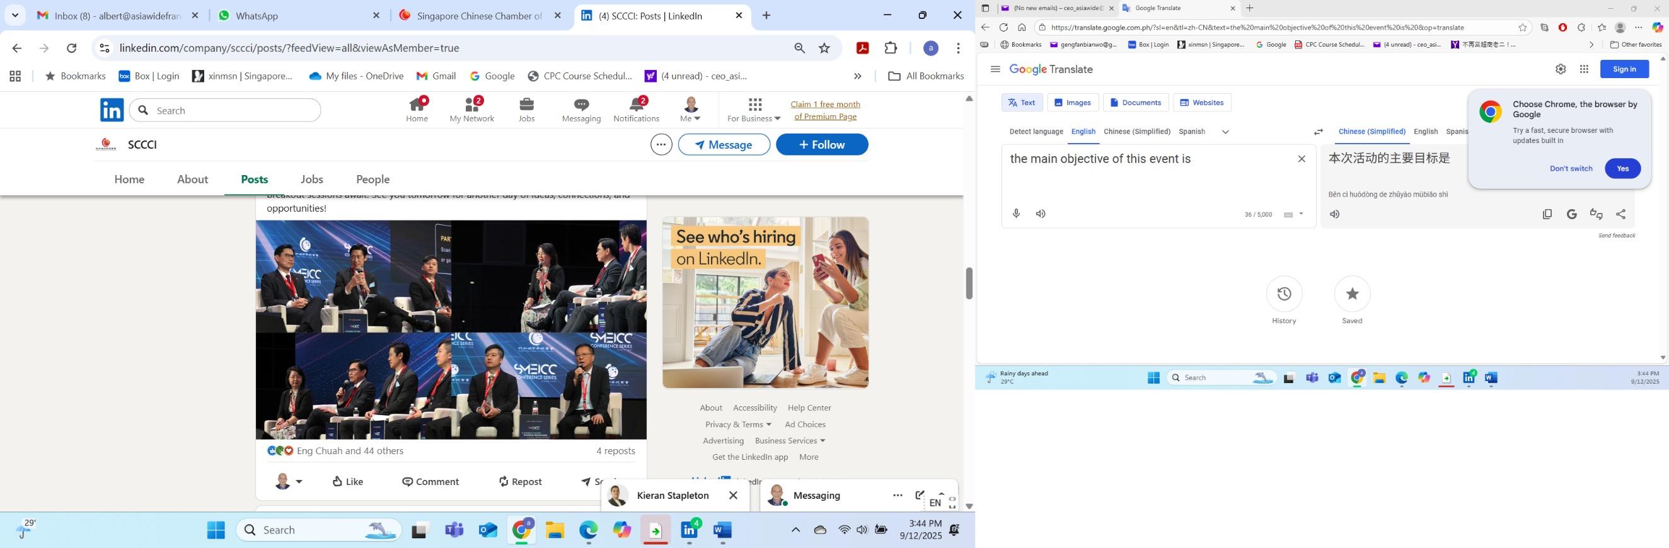Open the LinkedIn Jobs briefcase icon
1669x548 pixels.
(527, 110)
